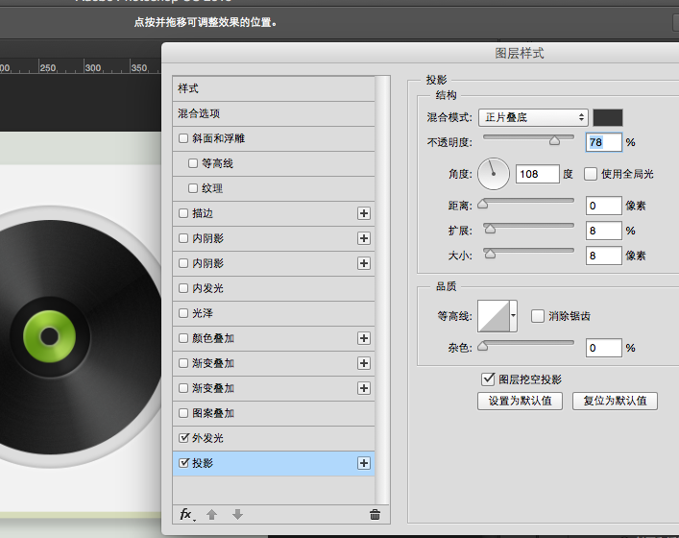The image size is (679, 538).
Task: Click plus icon of 内阴影 row just below 描边
Action: [364, 238]
